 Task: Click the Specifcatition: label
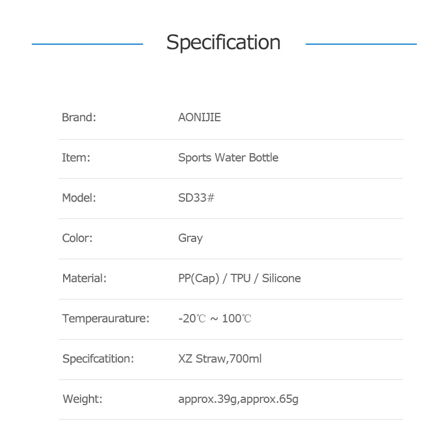coord(98,359)
